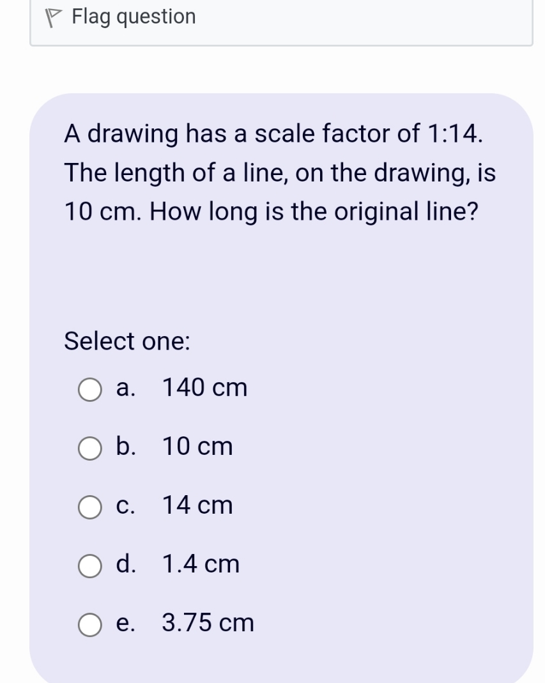Image resolution: width=545 pixels, height=683 pixels.
Task: Select radio button for option a
Action: tap(89, 389)
